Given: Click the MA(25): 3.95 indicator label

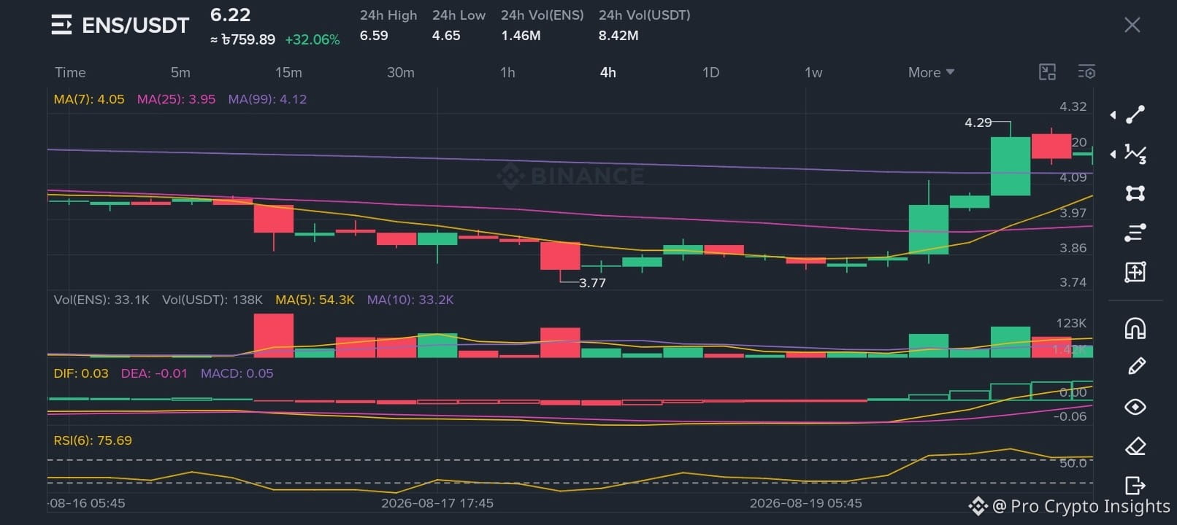Looking at the screenshot, I should click(176, 99).
